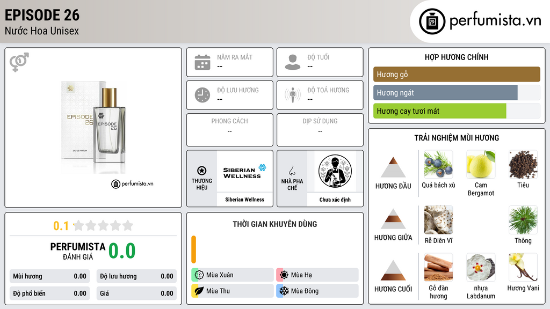Click the calendar icon for Năm ra mắt

(x=202, y=62)
